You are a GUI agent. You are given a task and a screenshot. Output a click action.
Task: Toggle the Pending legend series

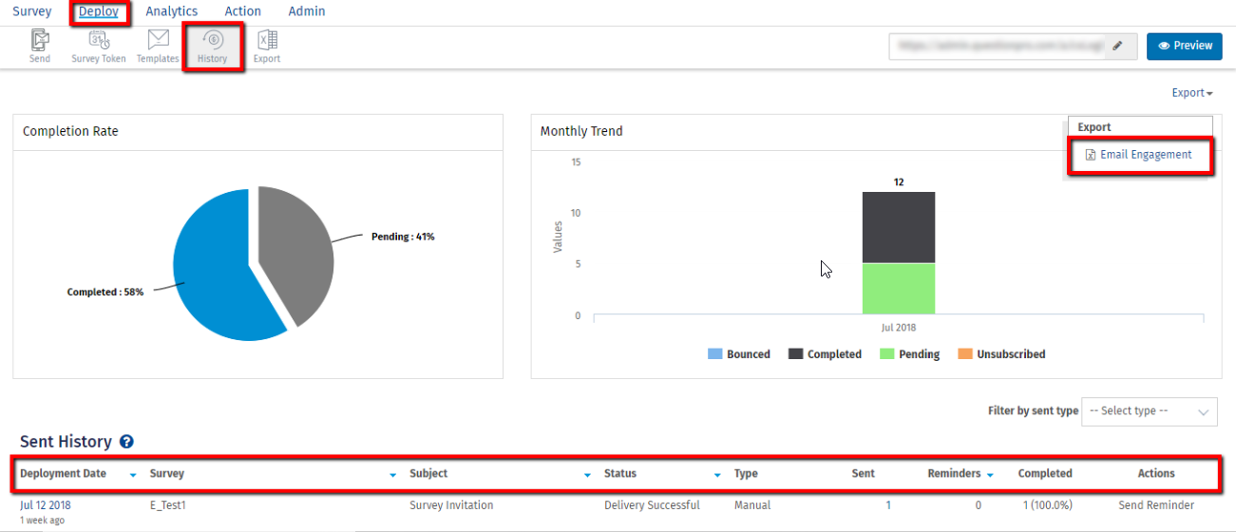[909, 354]
